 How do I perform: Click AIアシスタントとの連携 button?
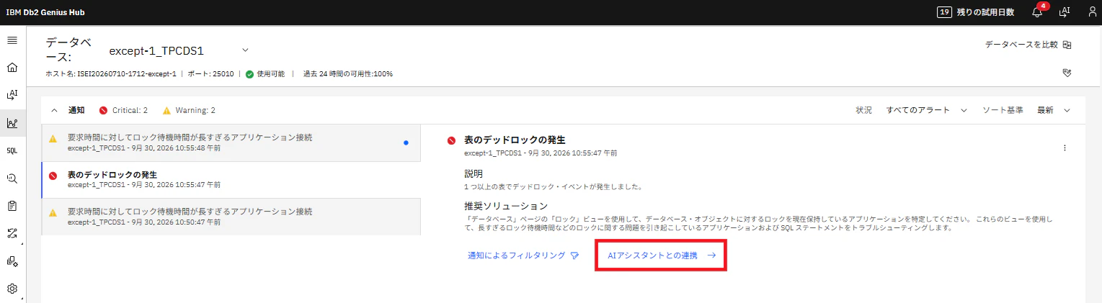(x=661, y=255)
